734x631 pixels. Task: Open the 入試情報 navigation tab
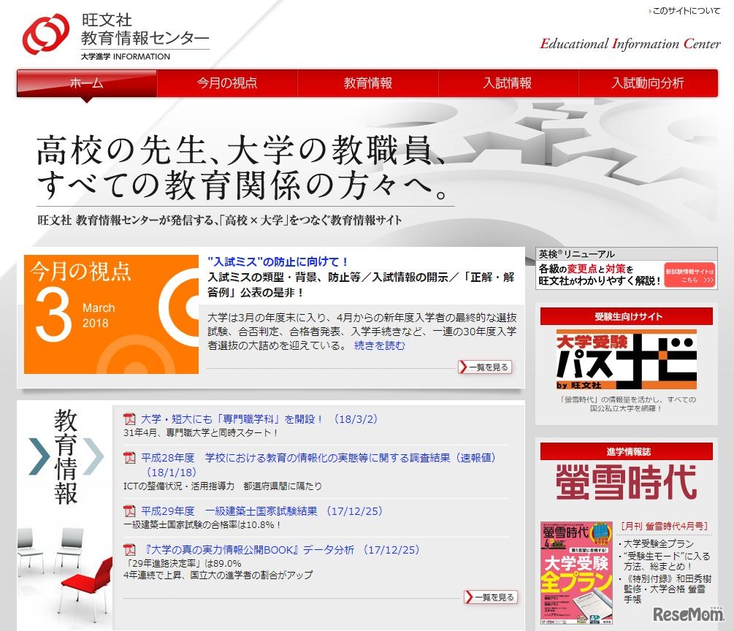click(x=508, y=83)
